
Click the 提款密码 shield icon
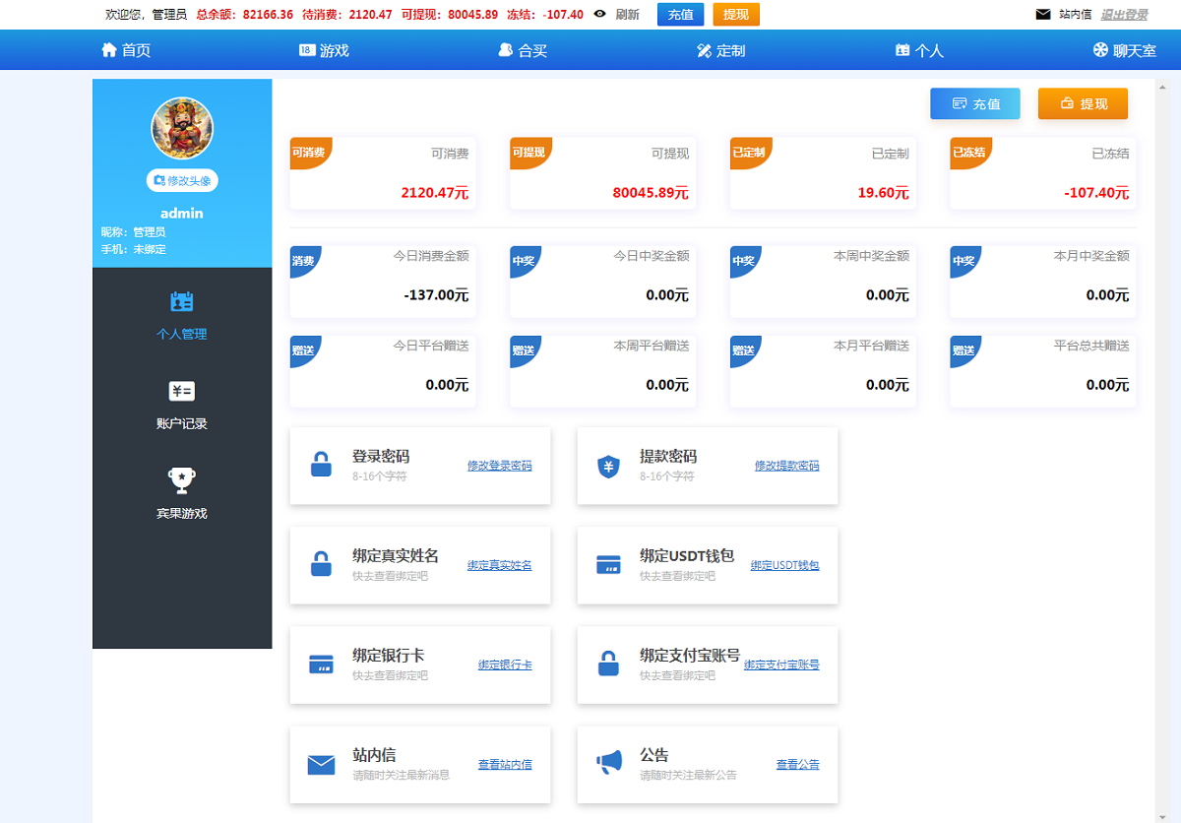click(608, 466)
